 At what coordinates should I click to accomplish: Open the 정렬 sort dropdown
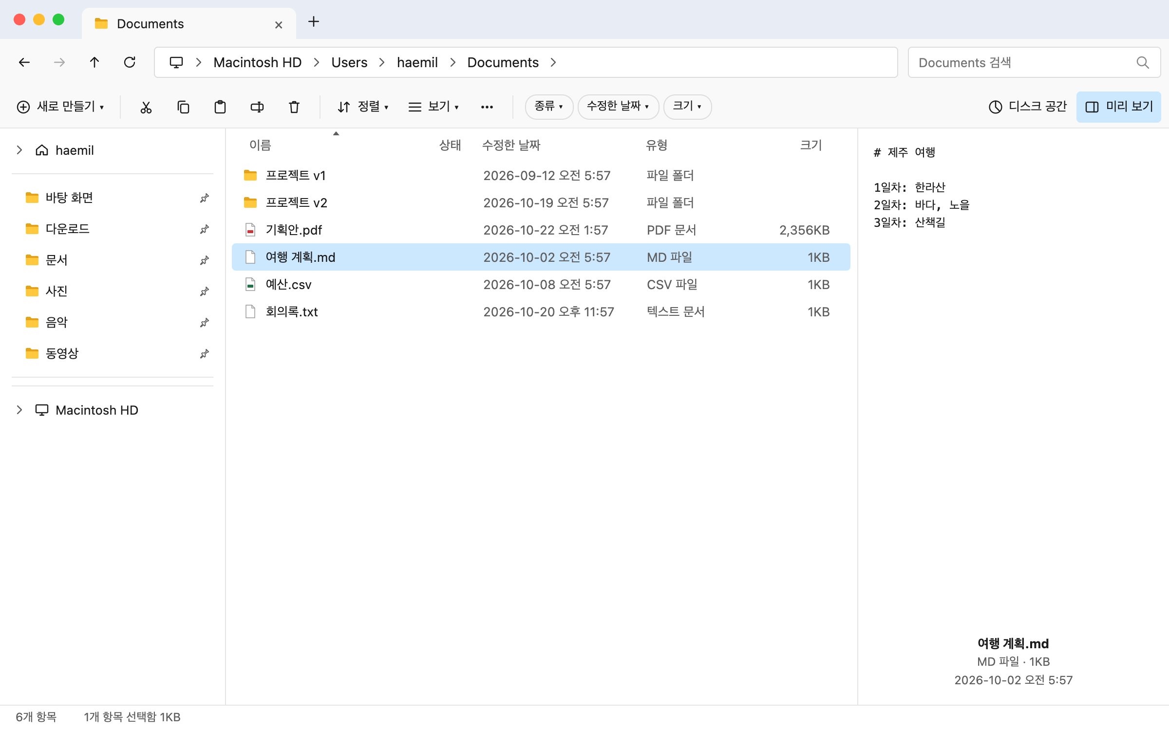(x=363, y=107)
